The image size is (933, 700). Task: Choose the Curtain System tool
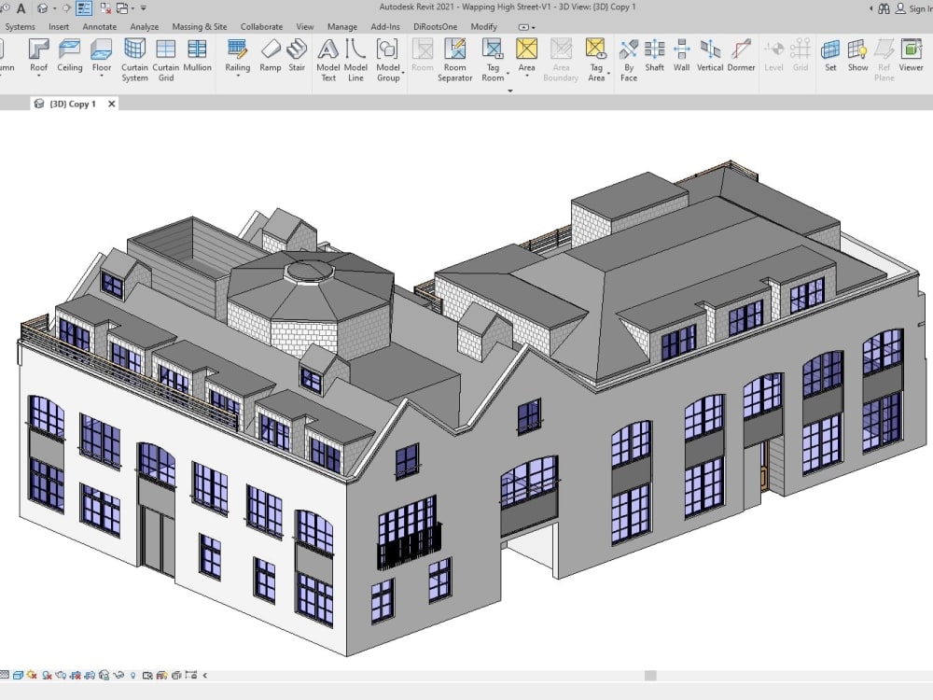point(134,60)
